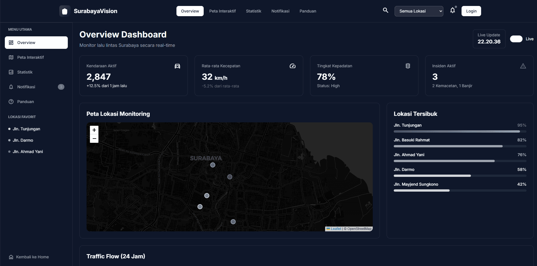Toggle the Live update switch
This screenshot has height=266, width=537.
coord(516,39)
